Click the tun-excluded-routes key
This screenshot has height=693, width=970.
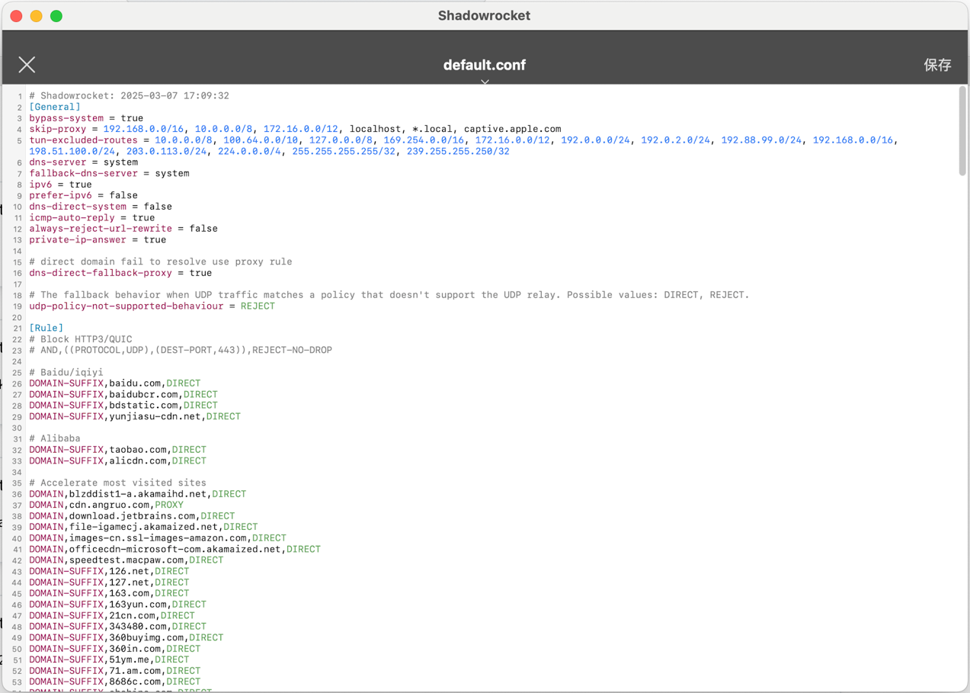point(84,140)
